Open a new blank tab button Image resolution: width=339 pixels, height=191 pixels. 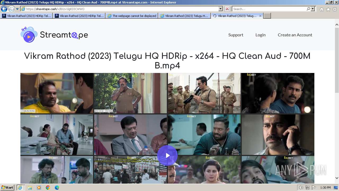[x=267, y=16]
